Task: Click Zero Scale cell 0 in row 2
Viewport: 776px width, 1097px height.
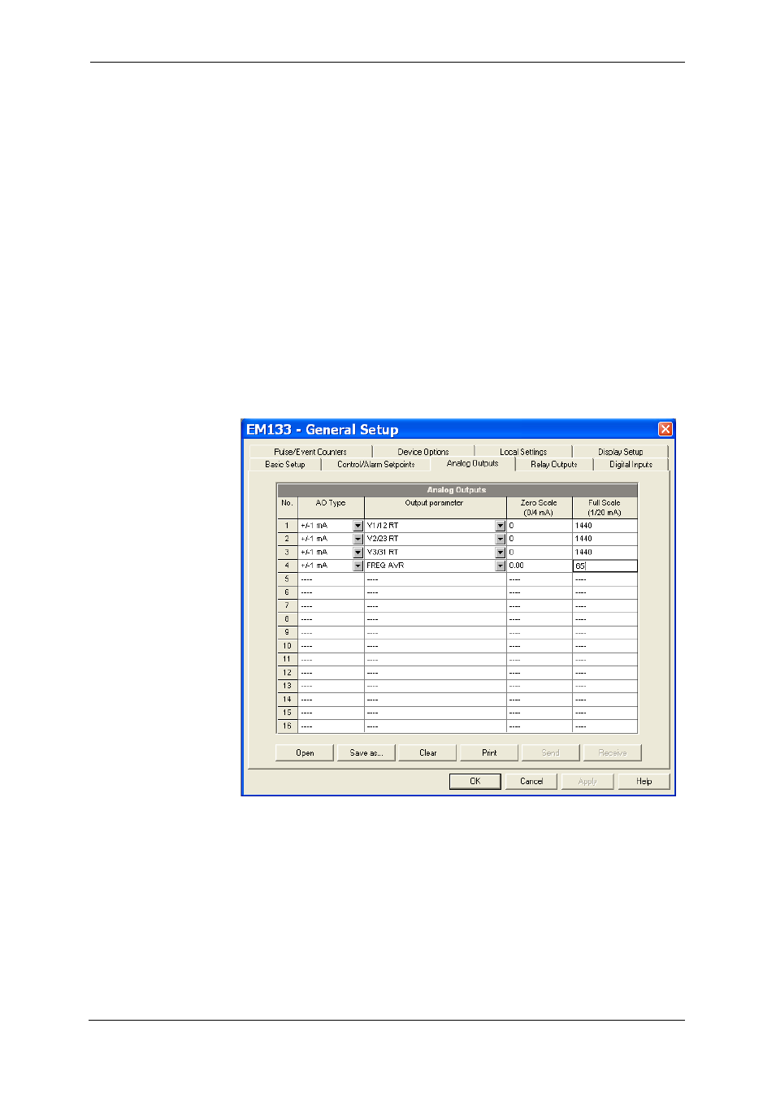Action: pyautogui.click(x=540, y=539)
